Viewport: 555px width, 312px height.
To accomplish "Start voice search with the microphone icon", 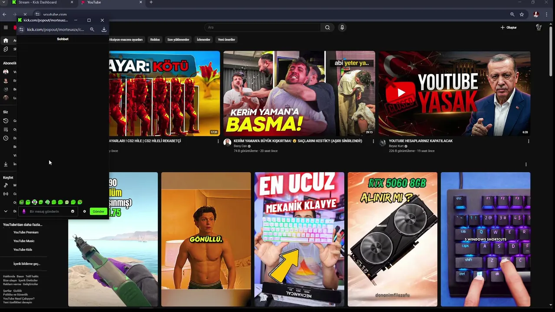I will click(x=342, y=27).
